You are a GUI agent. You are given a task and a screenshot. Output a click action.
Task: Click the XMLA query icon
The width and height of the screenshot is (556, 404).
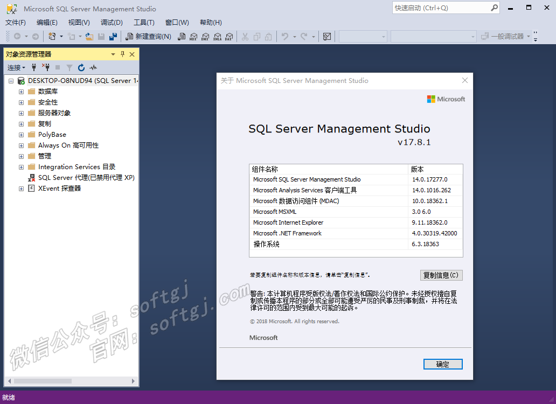point(217,36)
